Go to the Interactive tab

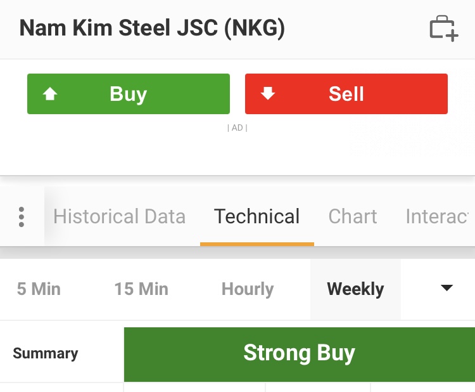coord(437,217)
